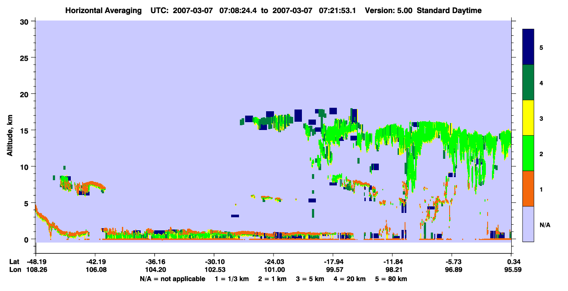Image resolution: width=568 pixels, height=291 pixels.
Task: Click the dark blue colorbar segment labeled 5
Action: [528, 47]
